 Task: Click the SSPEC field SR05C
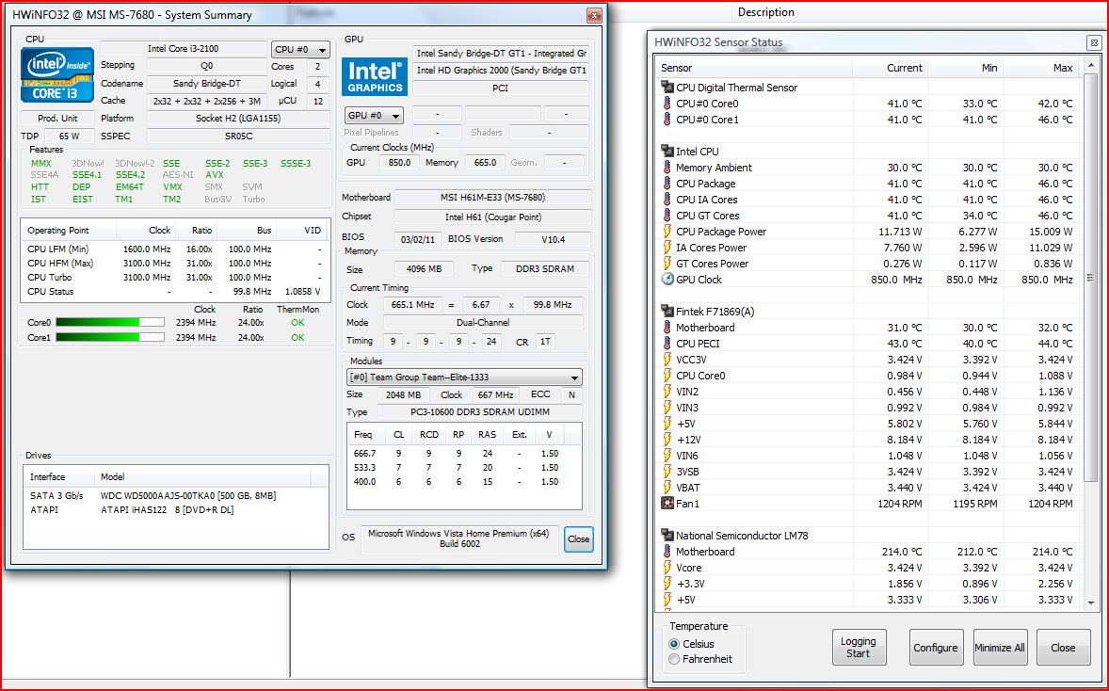coord(238,136)
